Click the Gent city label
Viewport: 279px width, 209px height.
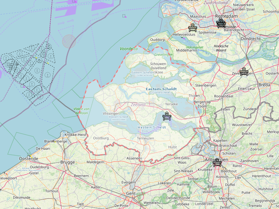tap(131, 193)
